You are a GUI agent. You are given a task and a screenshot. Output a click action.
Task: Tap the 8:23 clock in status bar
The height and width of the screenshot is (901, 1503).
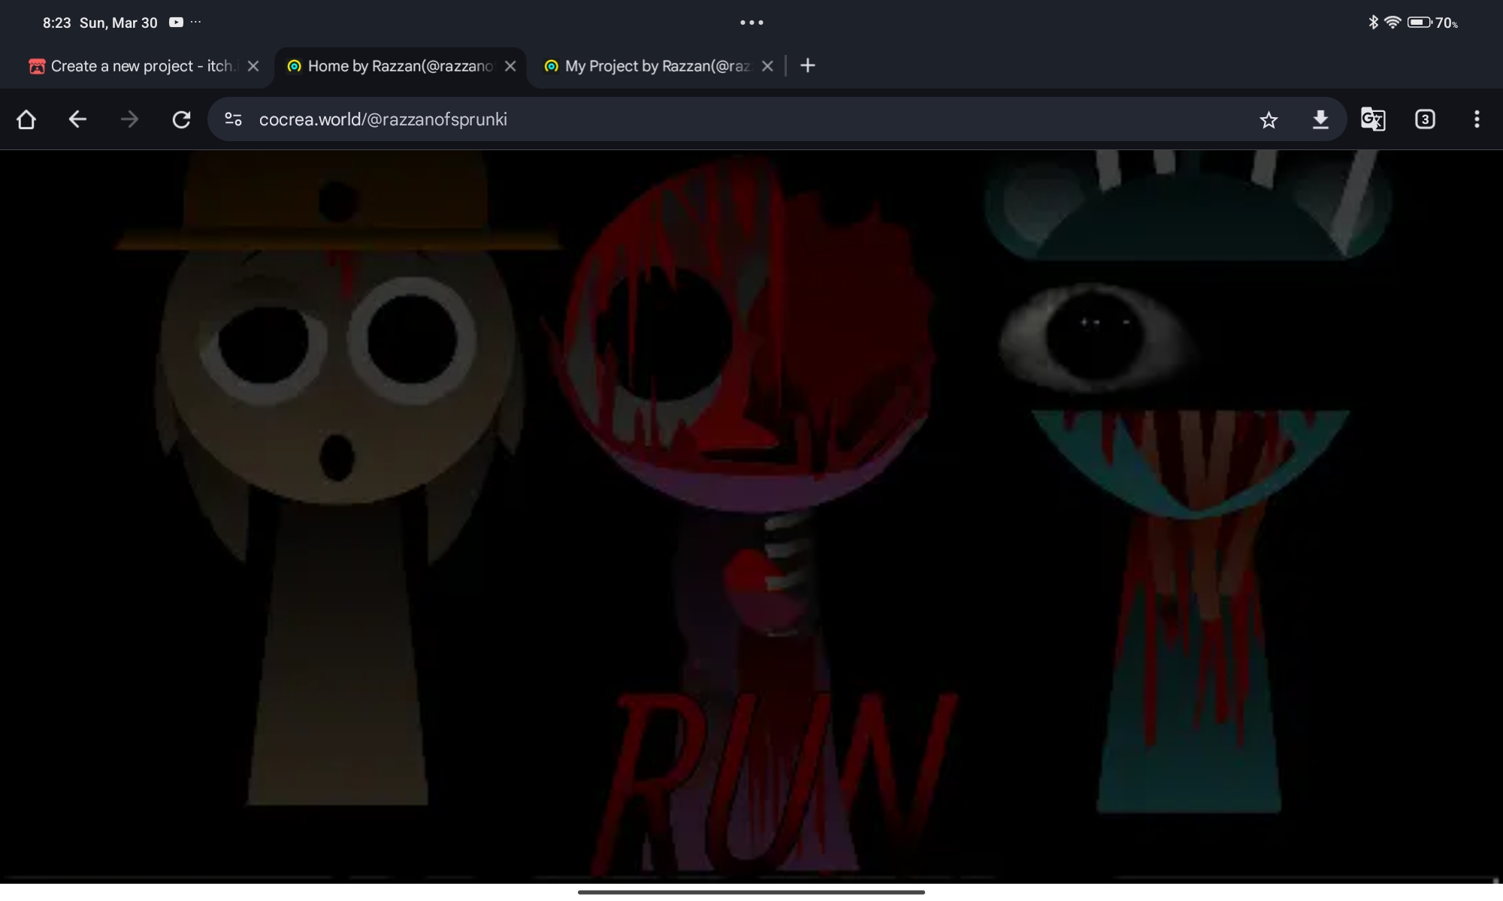click(56, 23)
